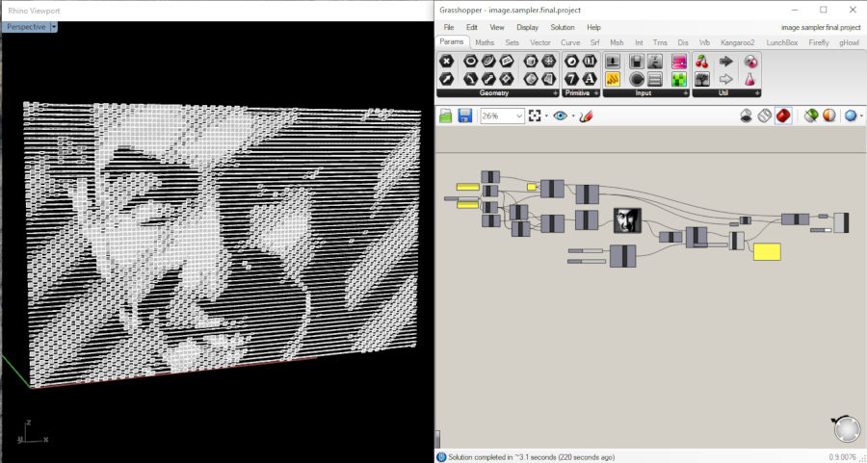
Task: Open the Perspective viewport dropdown arrow in Rhino
Action: coord(54,27)
